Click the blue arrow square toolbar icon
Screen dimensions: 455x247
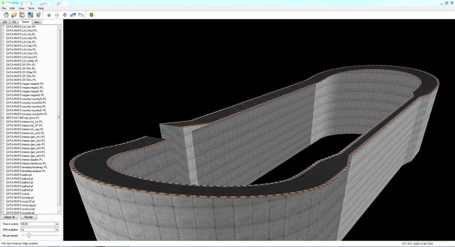click(30, 15)
